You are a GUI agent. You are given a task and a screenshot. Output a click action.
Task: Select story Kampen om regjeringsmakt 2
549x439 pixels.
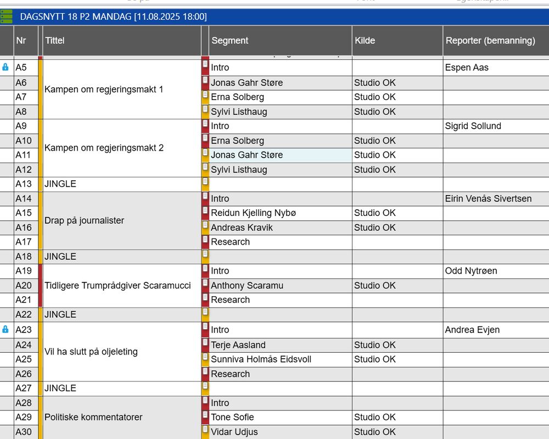pos(121,148)
